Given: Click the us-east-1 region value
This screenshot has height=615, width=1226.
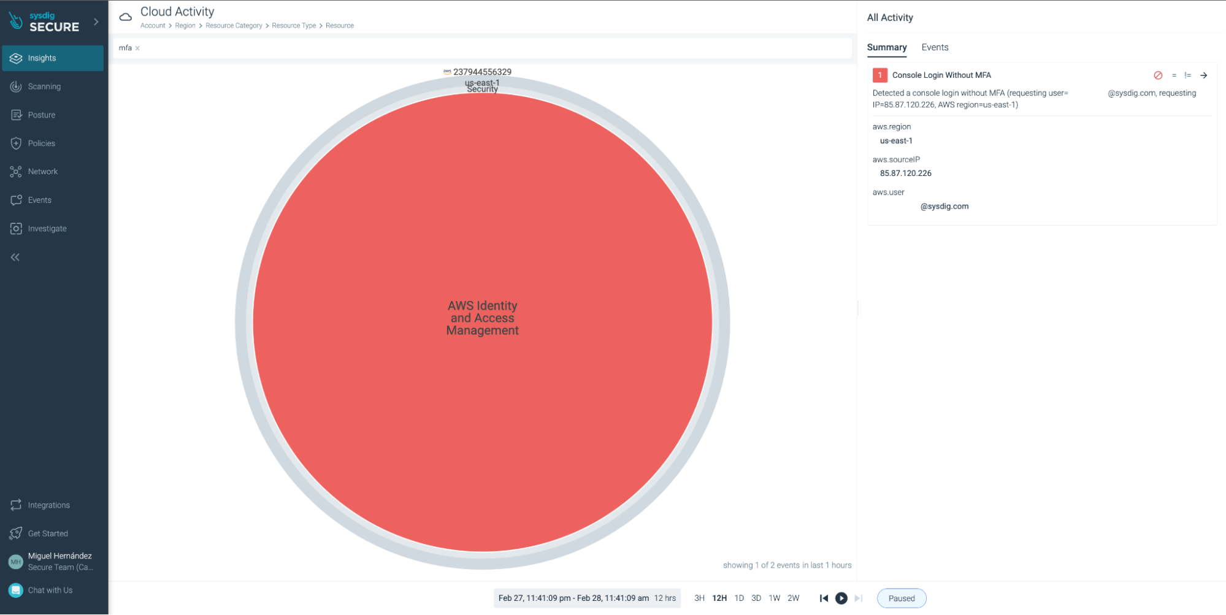Looking at the screenshot, I should pos(896,141).
